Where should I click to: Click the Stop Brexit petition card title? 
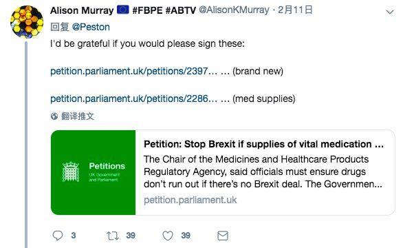pos(263,144)
